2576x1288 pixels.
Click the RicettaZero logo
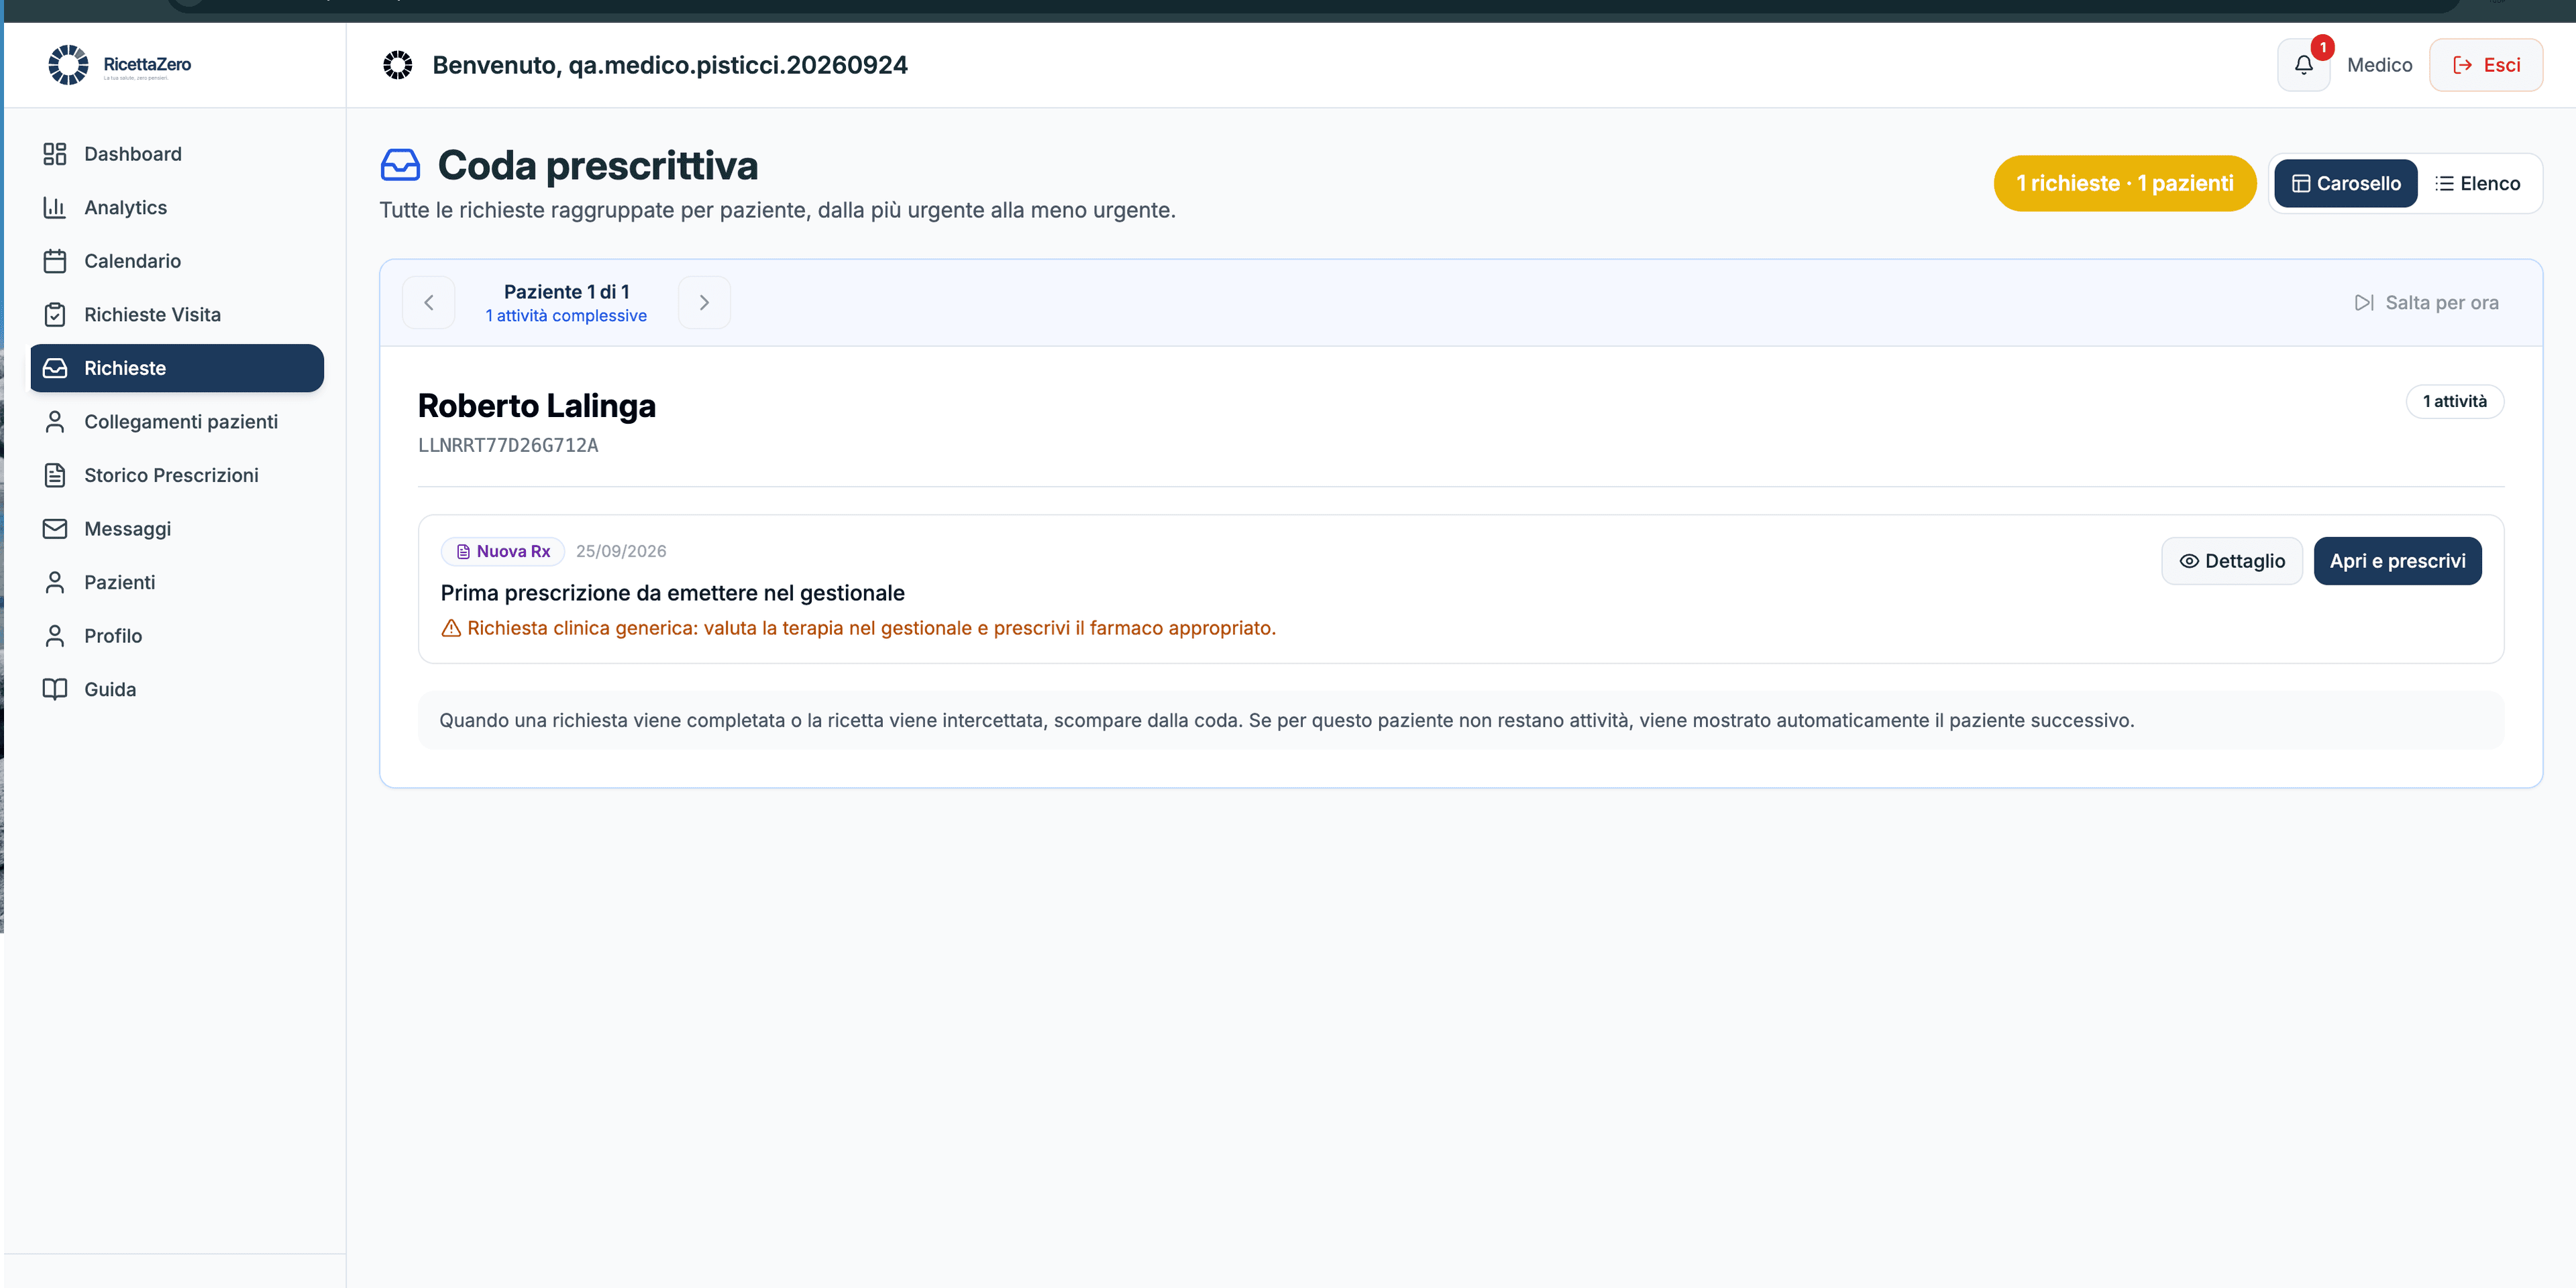pyautogui.click(x=119, y=64)
